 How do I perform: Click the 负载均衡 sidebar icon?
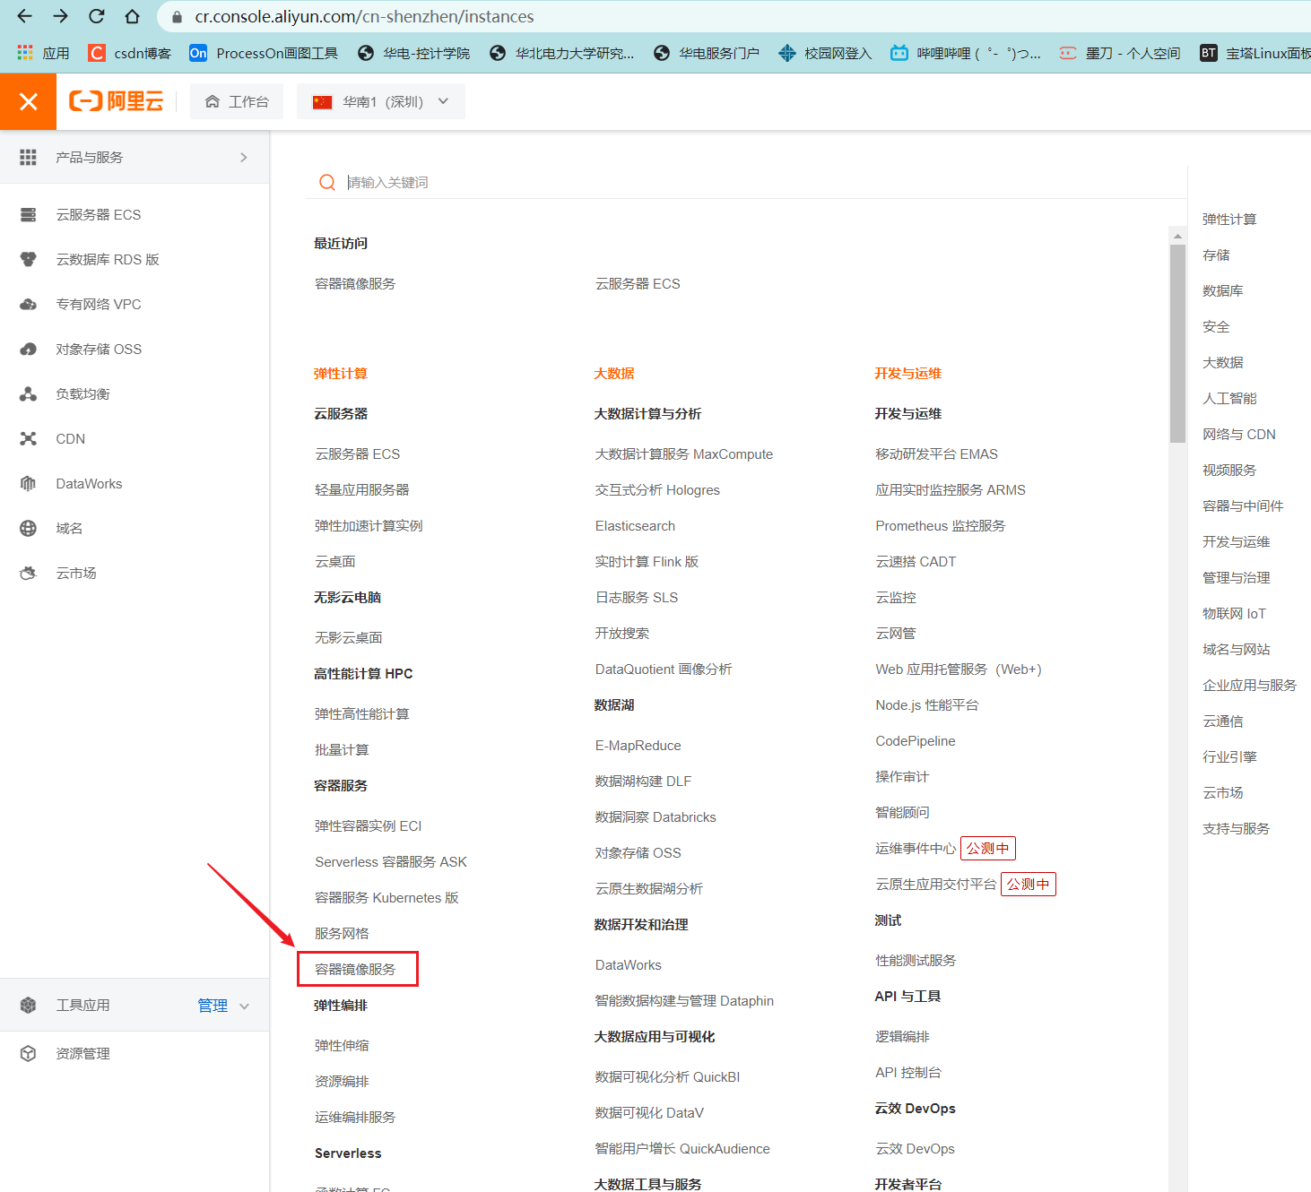[29, 393]
